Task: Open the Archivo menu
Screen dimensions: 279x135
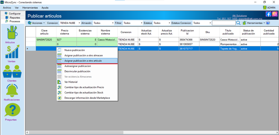Action: [7, 8]
